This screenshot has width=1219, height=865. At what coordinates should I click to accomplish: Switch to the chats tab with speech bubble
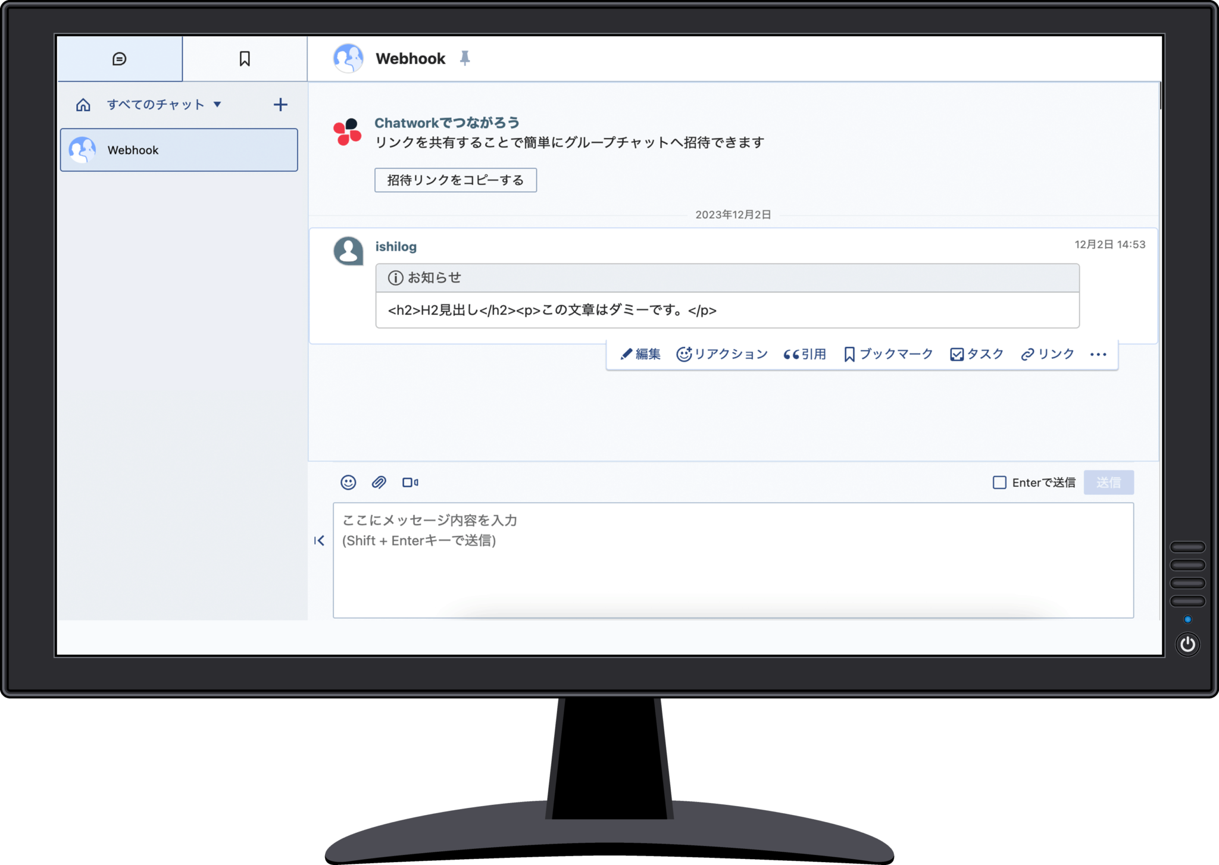coord(120,58)
